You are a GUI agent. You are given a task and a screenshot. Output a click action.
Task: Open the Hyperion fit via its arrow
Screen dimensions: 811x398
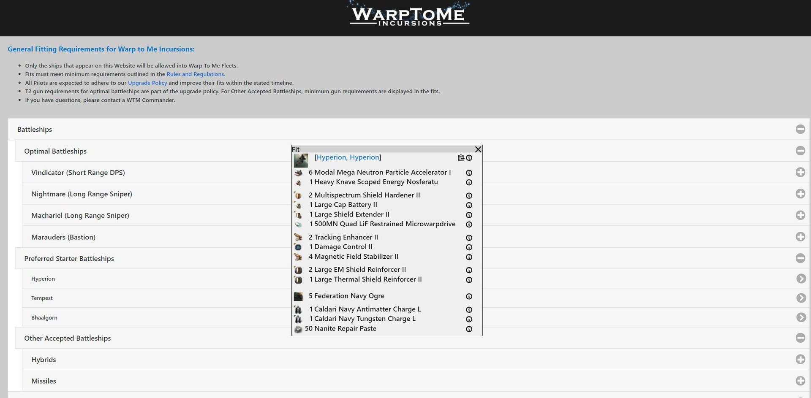click(801, 279)
